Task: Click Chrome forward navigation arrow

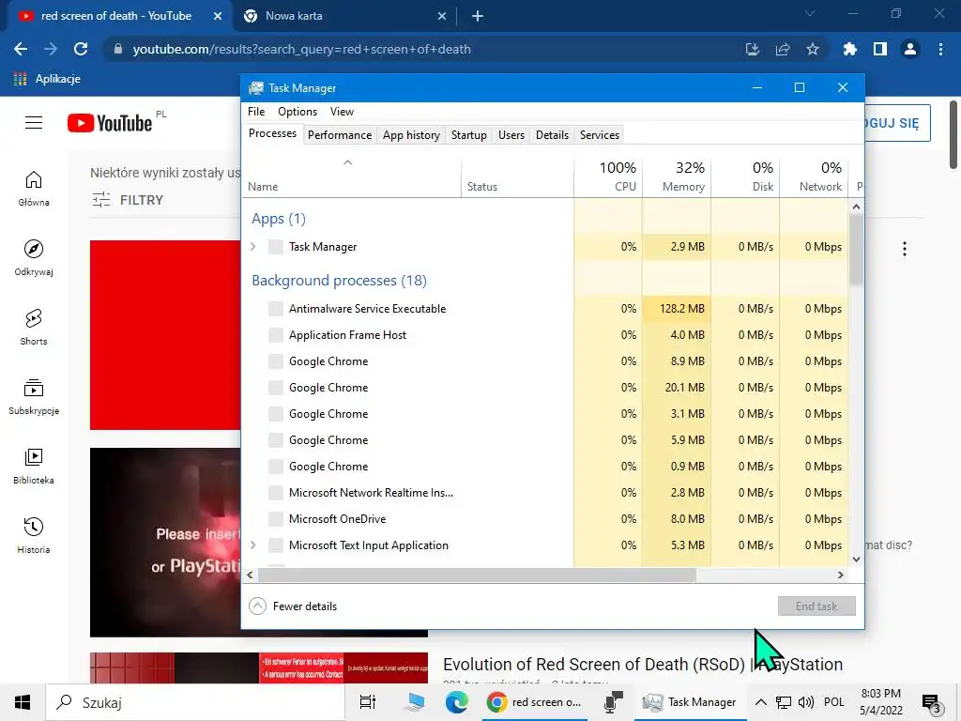Action: [51, 49]
